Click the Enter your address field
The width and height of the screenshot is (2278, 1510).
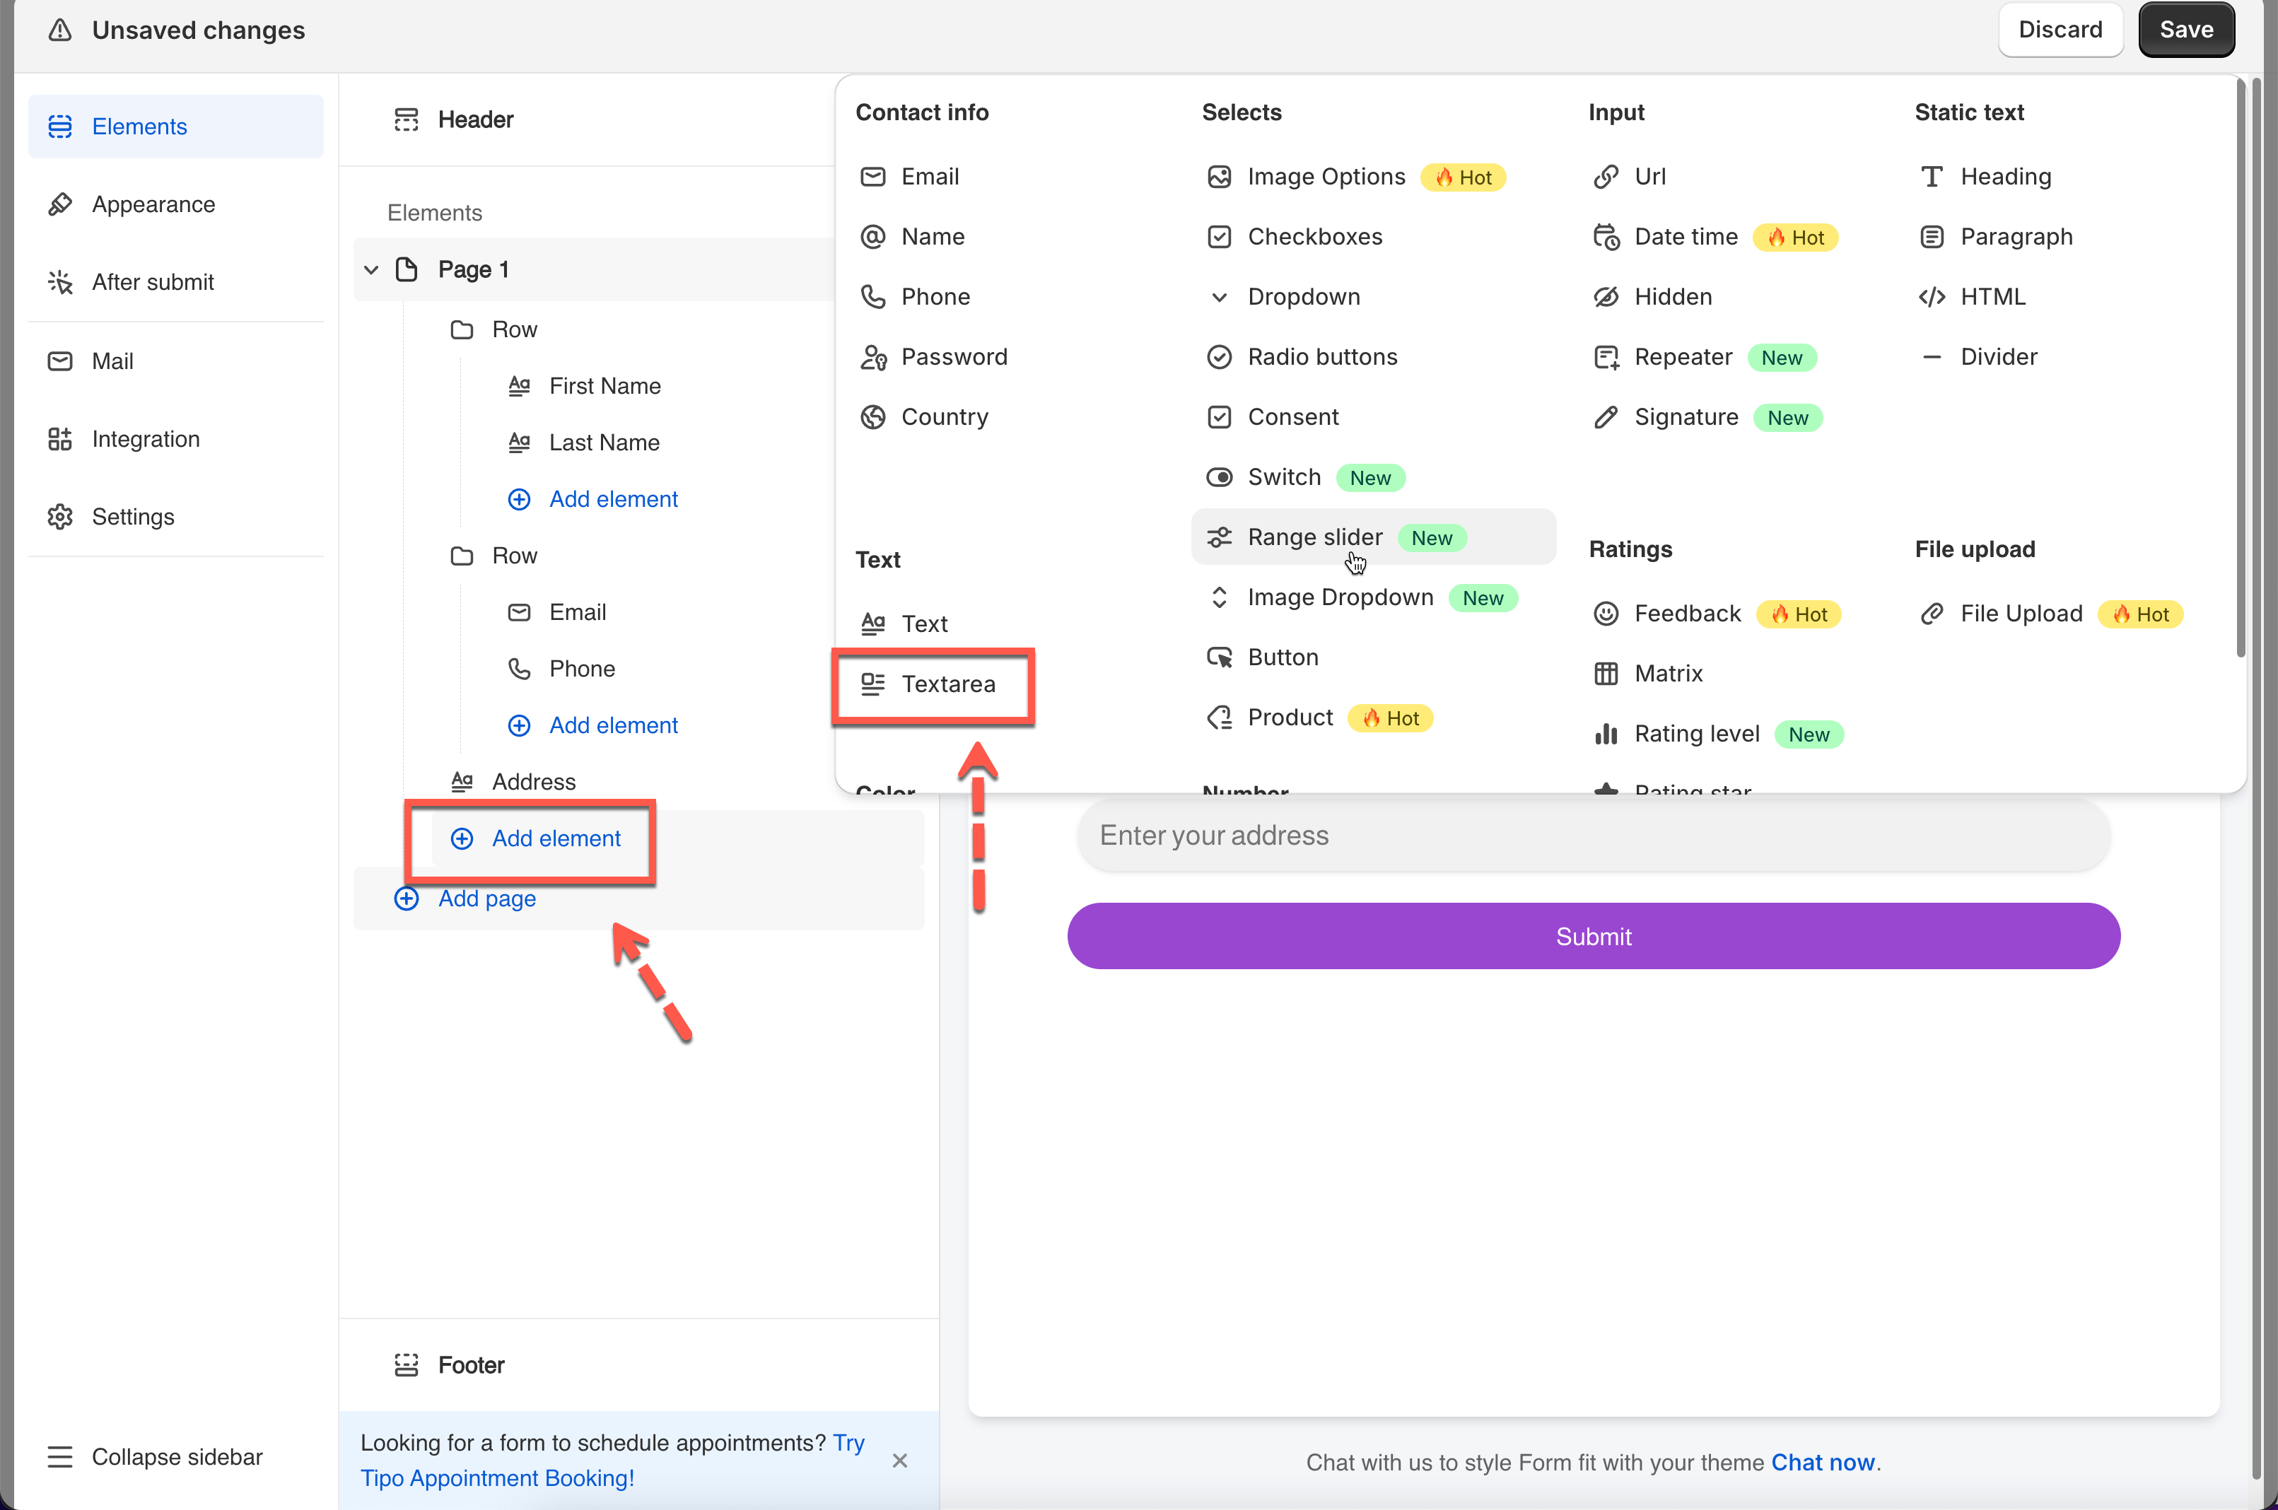tap(1592, 835)
